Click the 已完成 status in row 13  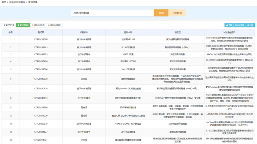pyautogui.click(x=84, y=140)
